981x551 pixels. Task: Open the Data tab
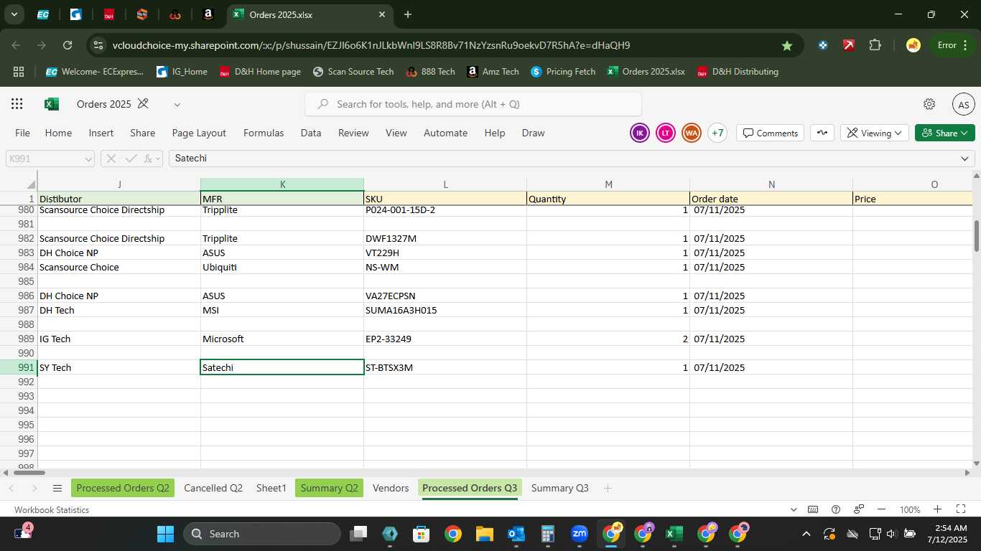coord(311,133)
